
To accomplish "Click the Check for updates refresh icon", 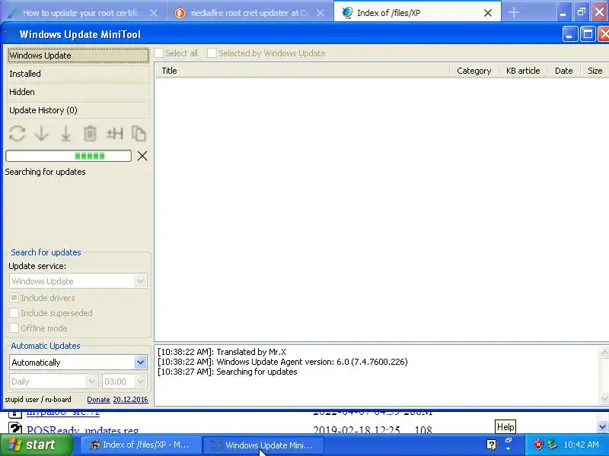I will (x=17, y=134).
